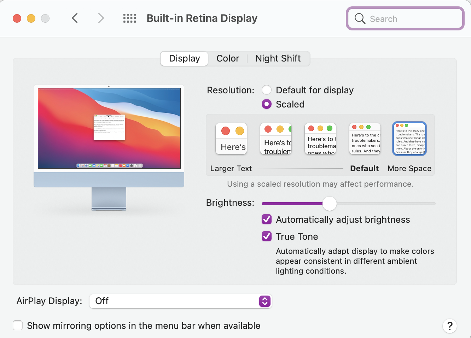This screenshot has width=471, height=338.
Task: Select the Scaled resolution radio button
Action: [x=267, y=104]
